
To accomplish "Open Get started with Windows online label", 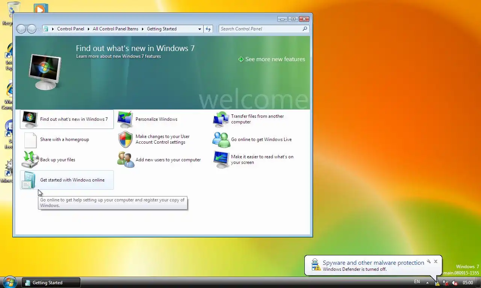I will coord(72,180).
